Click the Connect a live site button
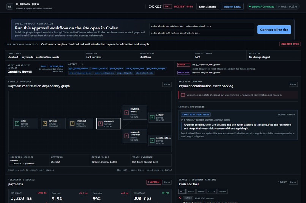This screenshot has width=306, height=203. point(274,30)
